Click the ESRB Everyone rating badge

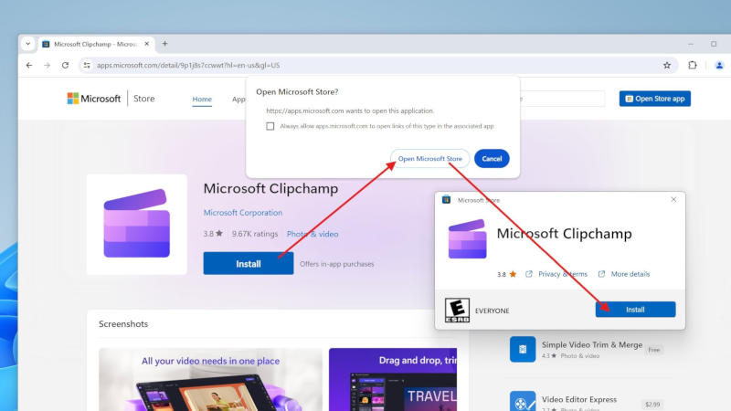[x=457, y=310]
